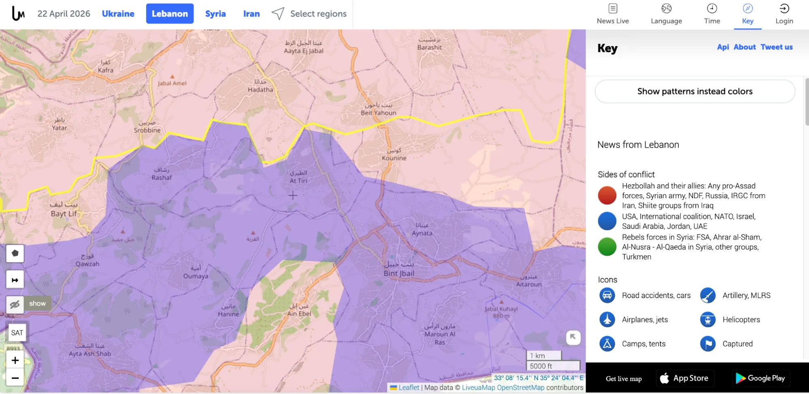Open the Language menu
Screen dimensions: 809x394
(666, 14)
